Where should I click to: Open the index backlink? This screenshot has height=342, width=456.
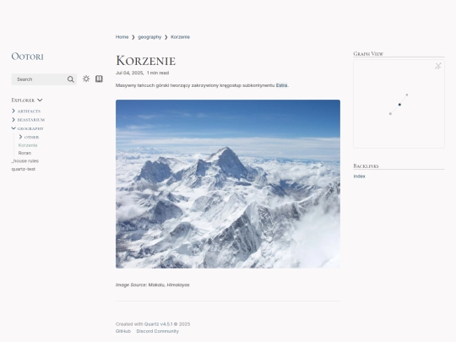[x=360, y=176]
